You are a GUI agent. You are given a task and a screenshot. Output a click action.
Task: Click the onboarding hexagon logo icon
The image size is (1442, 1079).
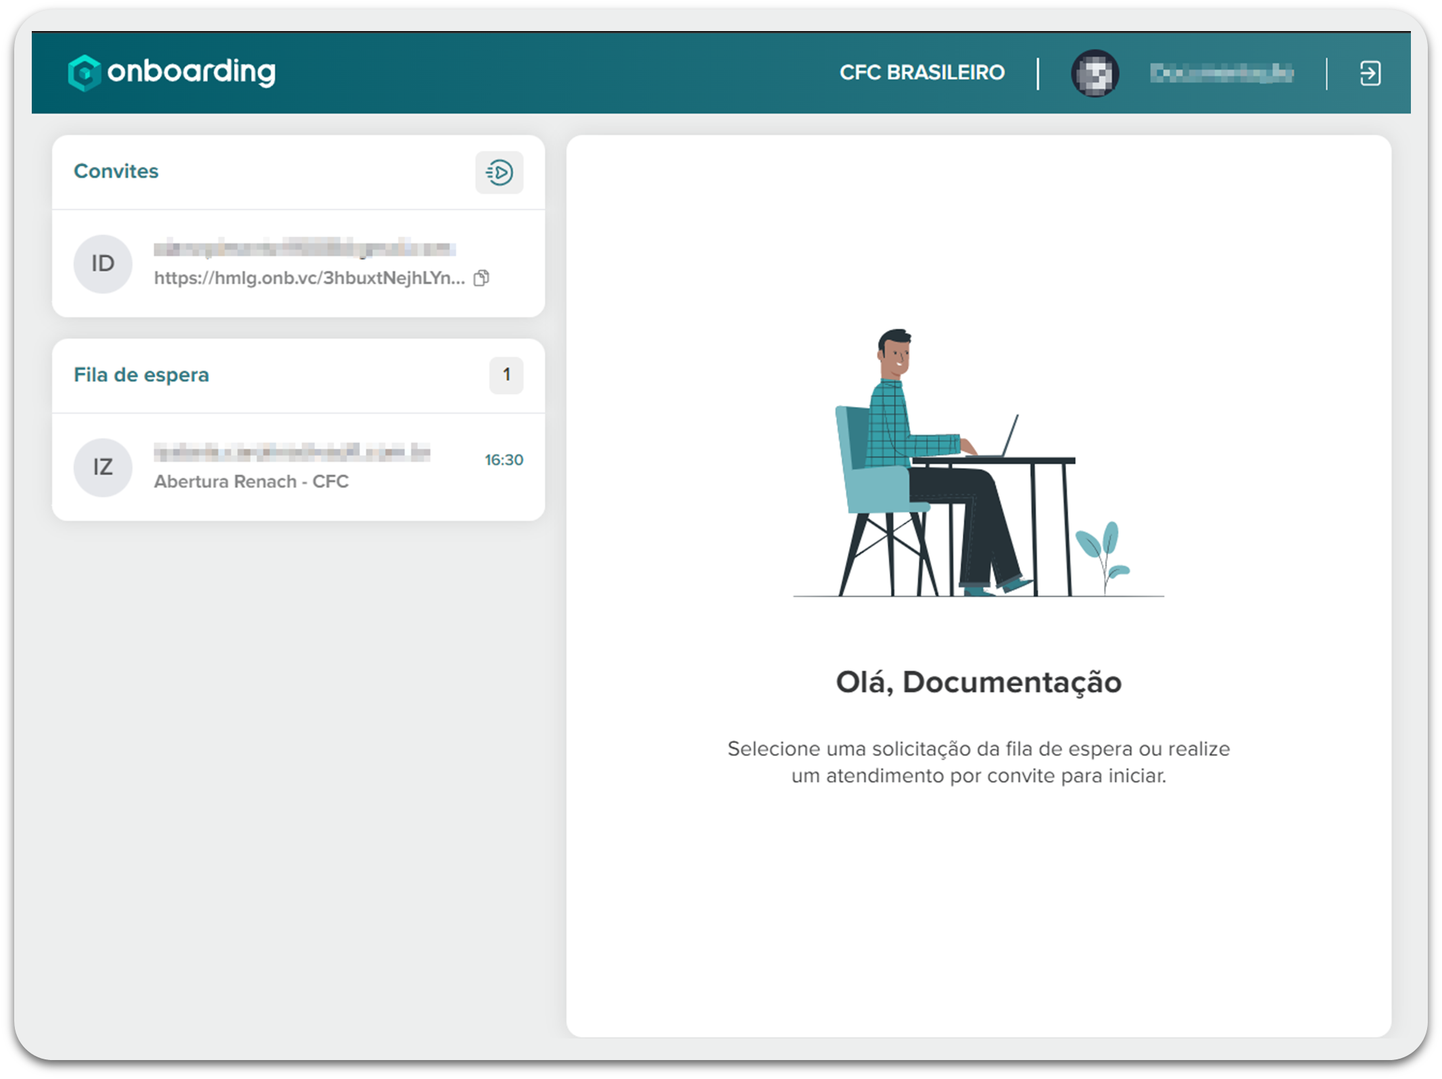85,72
